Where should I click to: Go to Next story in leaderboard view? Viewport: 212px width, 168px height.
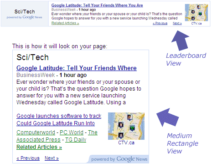(177, 23)
